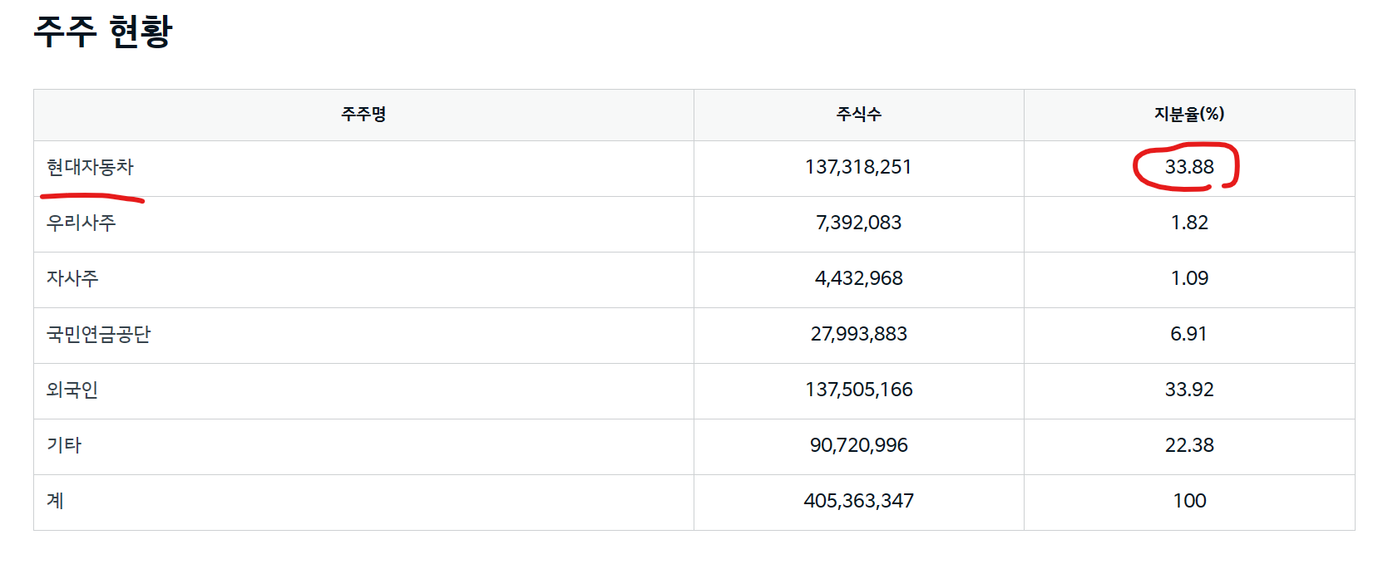Viewport: 1378px width, 564px height.
Task: Click the 33.92 percentage cell
Action: coord(1188,390)
